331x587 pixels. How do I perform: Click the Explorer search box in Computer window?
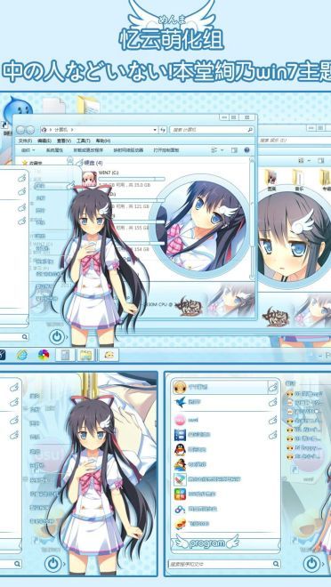point(212,130)
